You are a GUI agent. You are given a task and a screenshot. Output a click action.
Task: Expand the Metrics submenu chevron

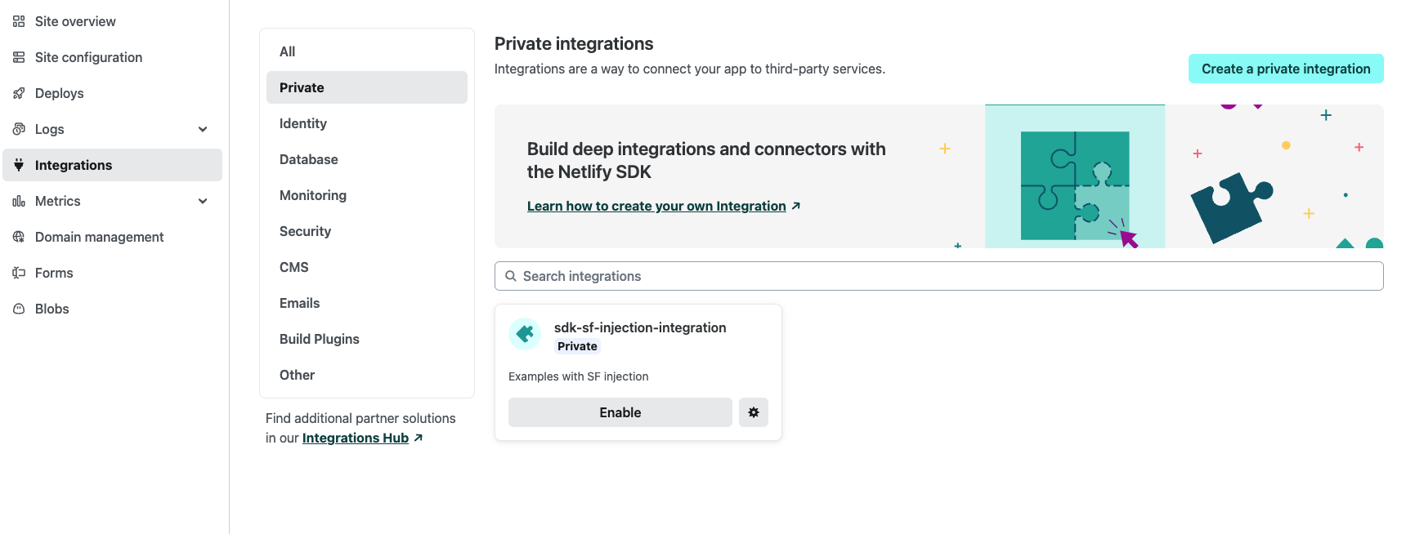[203, 201]
